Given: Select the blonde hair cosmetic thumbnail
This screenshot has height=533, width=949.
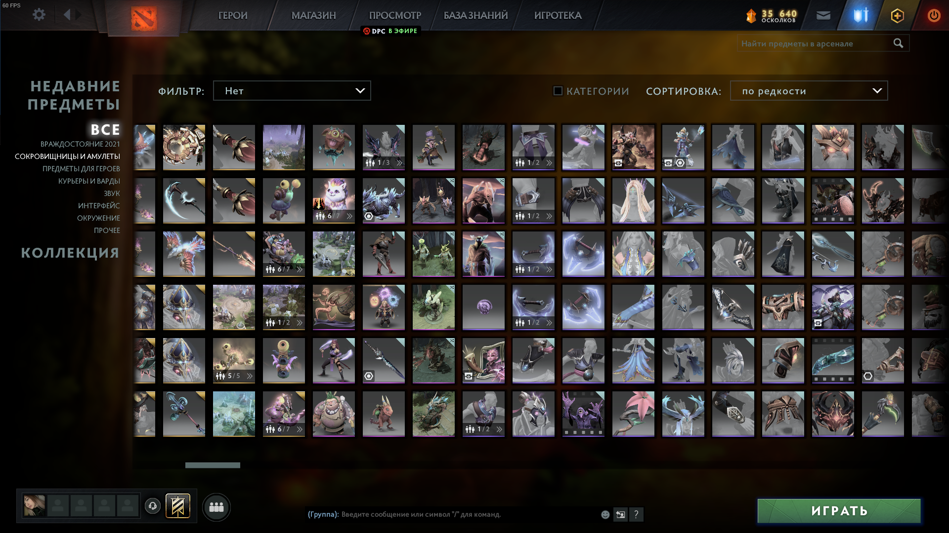Looking at the screenshot, I should pyautogui.click(x=633, y=201).
